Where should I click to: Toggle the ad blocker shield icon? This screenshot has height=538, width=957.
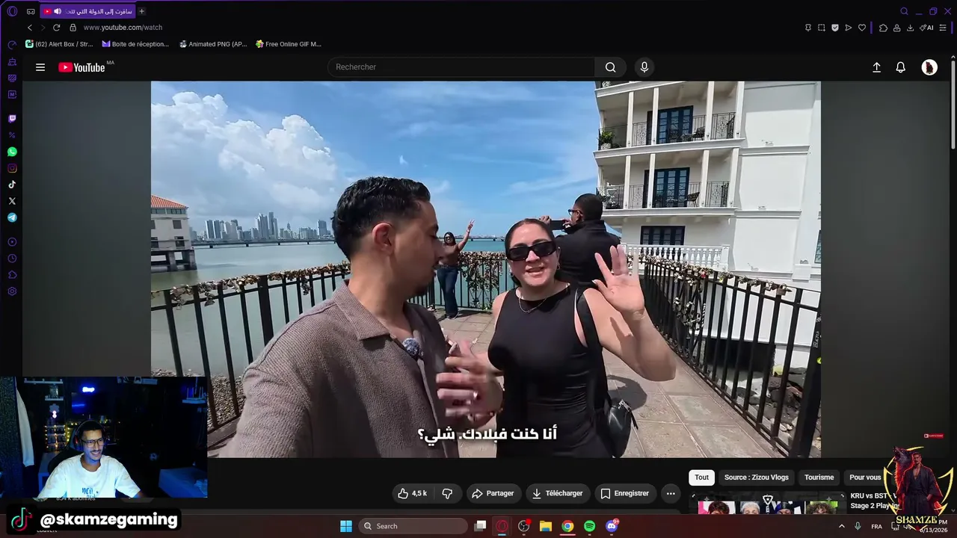tap(835, 28)
